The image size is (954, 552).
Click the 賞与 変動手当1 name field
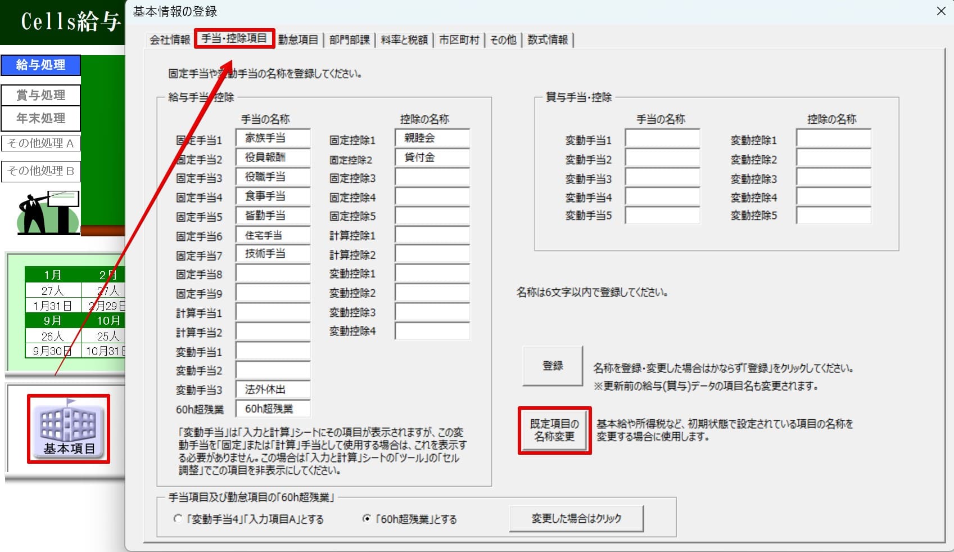[662, 138]
